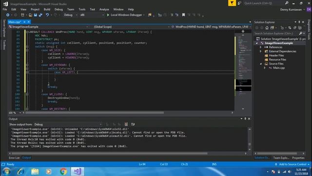Open the Denny Kurniawan account menu
Image resolution: width=312 pixels, height=176 pixels.
click(292, 10)
